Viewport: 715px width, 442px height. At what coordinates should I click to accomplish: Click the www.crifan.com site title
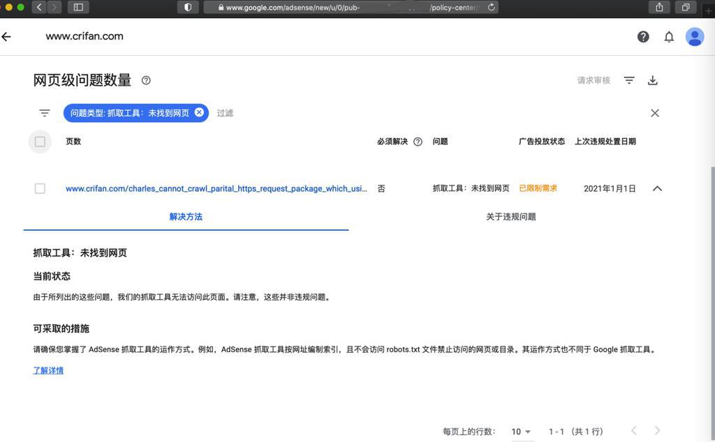[x=84, y=36]
